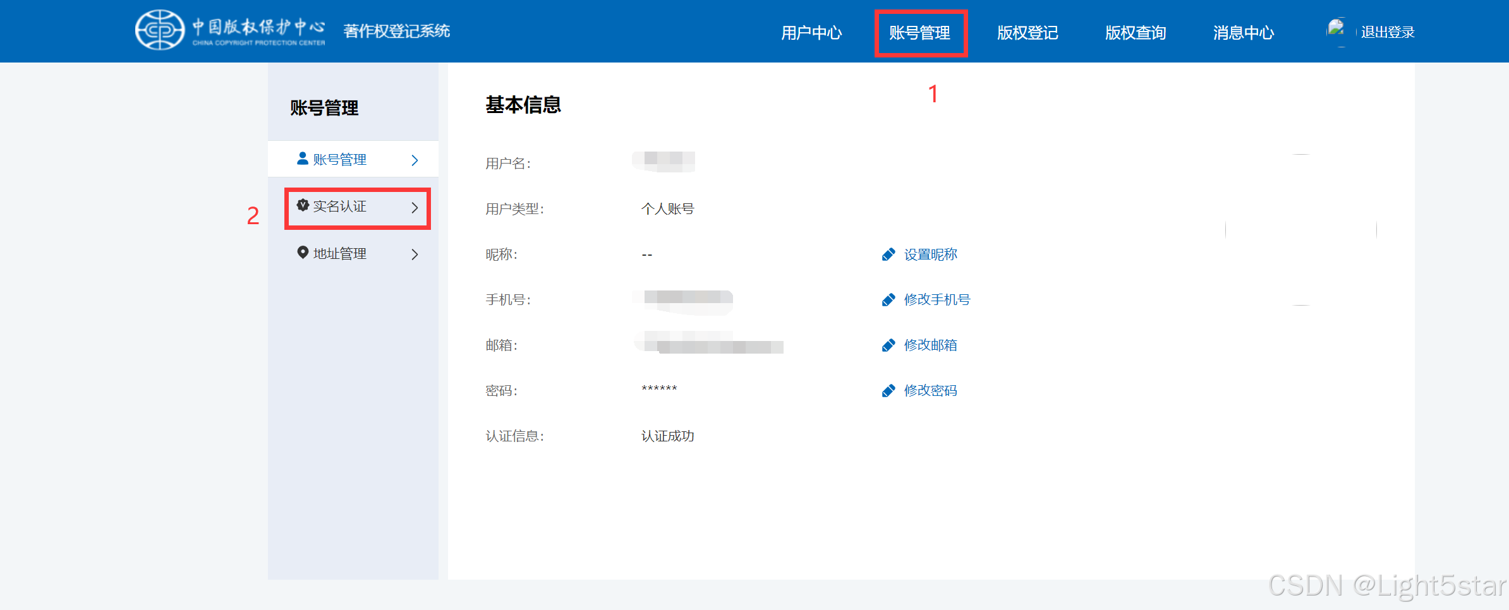Click the 认证成功 status text
Viewport: 1509px width, 610px height.
[667, 436]
